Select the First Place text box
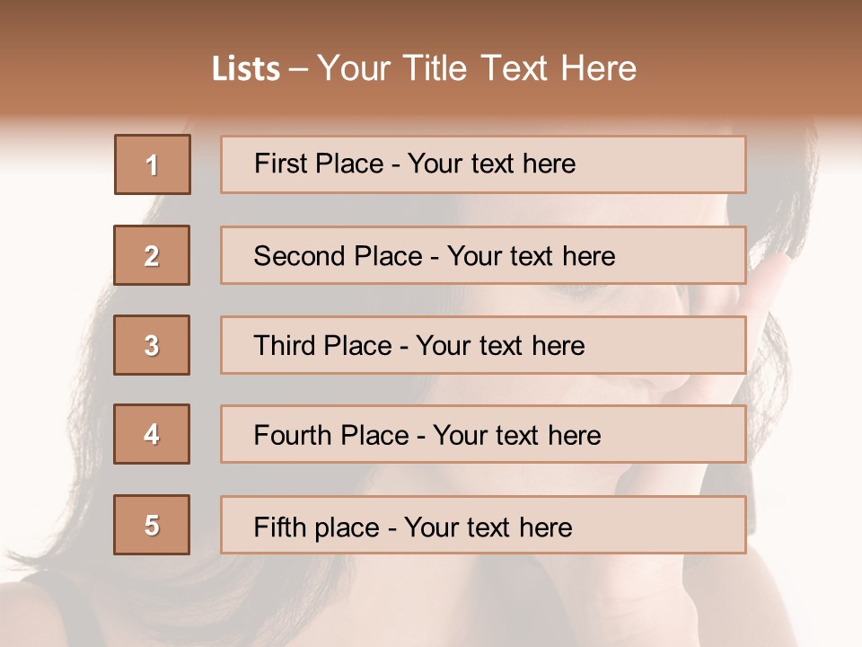The width and height of the screenshot is (862, 647). (x=483, y=164)
